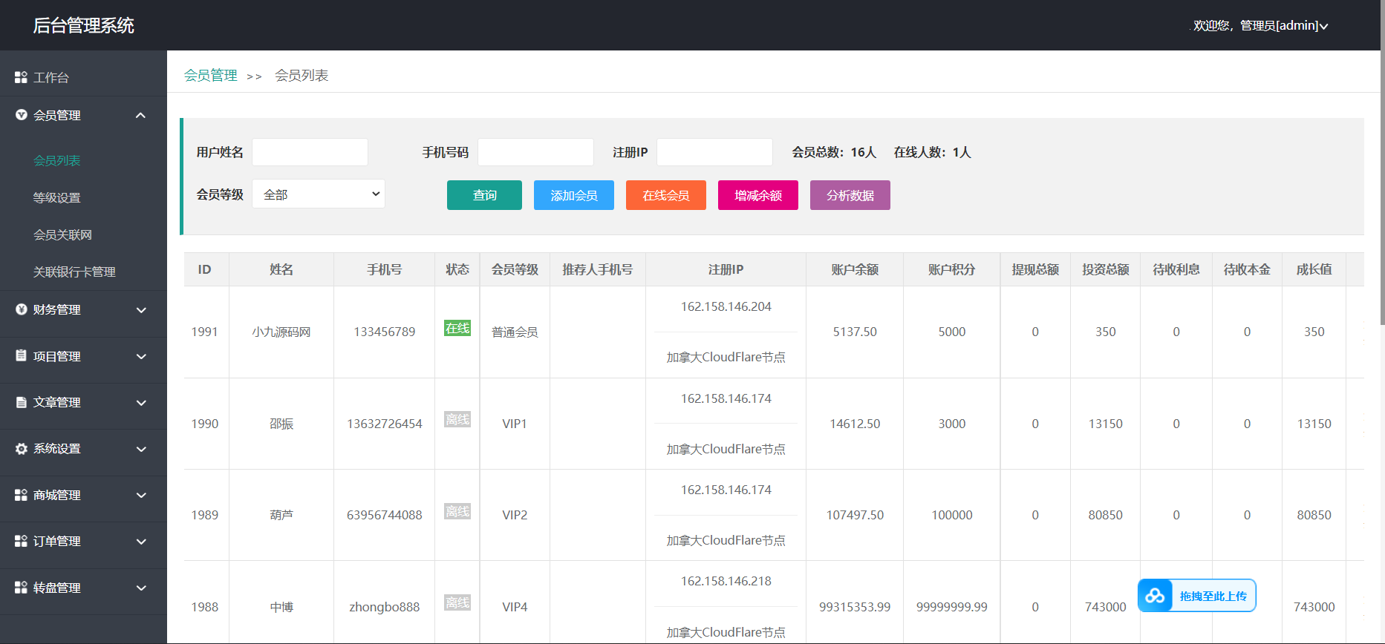
Task: Expand the 财务管理 chevron
Action: (141, 310)
